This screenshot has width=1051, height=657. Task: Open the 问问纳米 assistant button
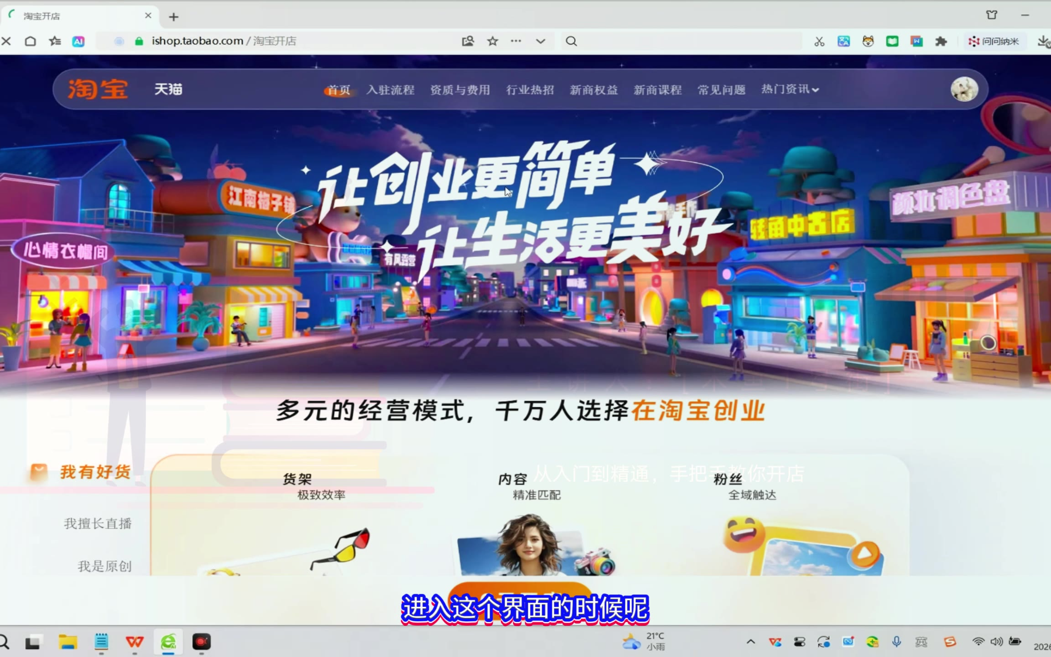click(993, 41)
